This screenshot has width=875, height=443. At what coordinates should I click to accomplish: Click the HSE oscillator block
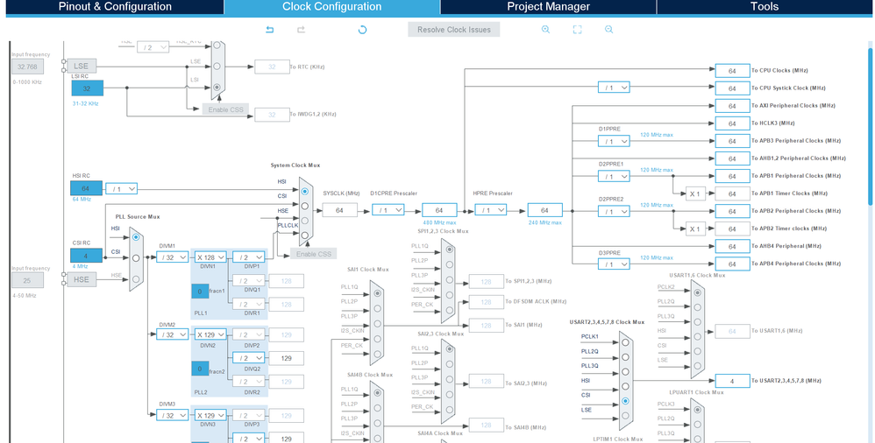(x=82, y=279)
